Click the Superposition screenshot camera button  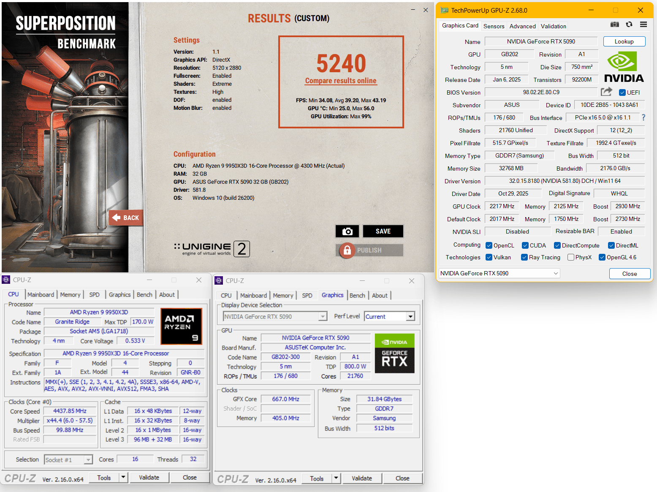pos(347,231)
